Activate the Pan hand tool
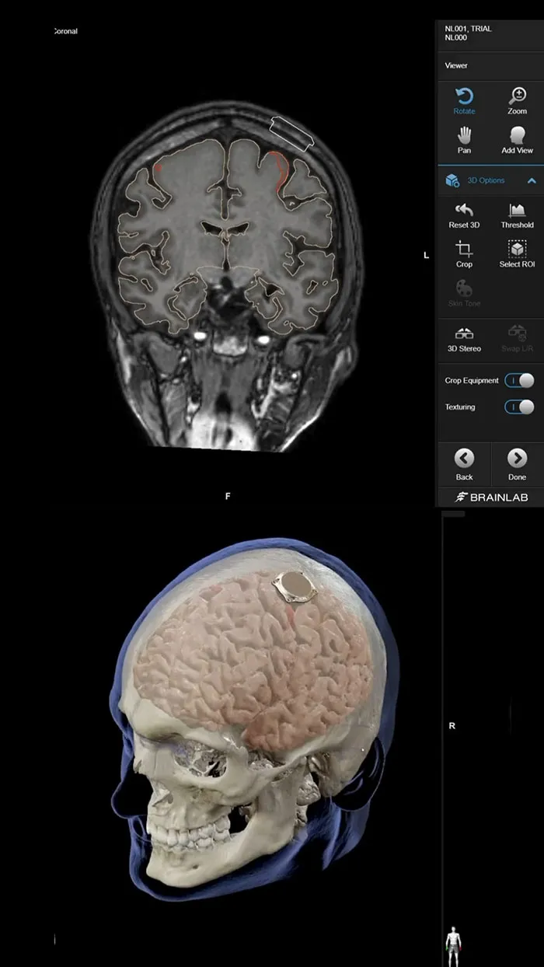Image resolution: width=544 pixels, height=967 pixels. point(464,139)
